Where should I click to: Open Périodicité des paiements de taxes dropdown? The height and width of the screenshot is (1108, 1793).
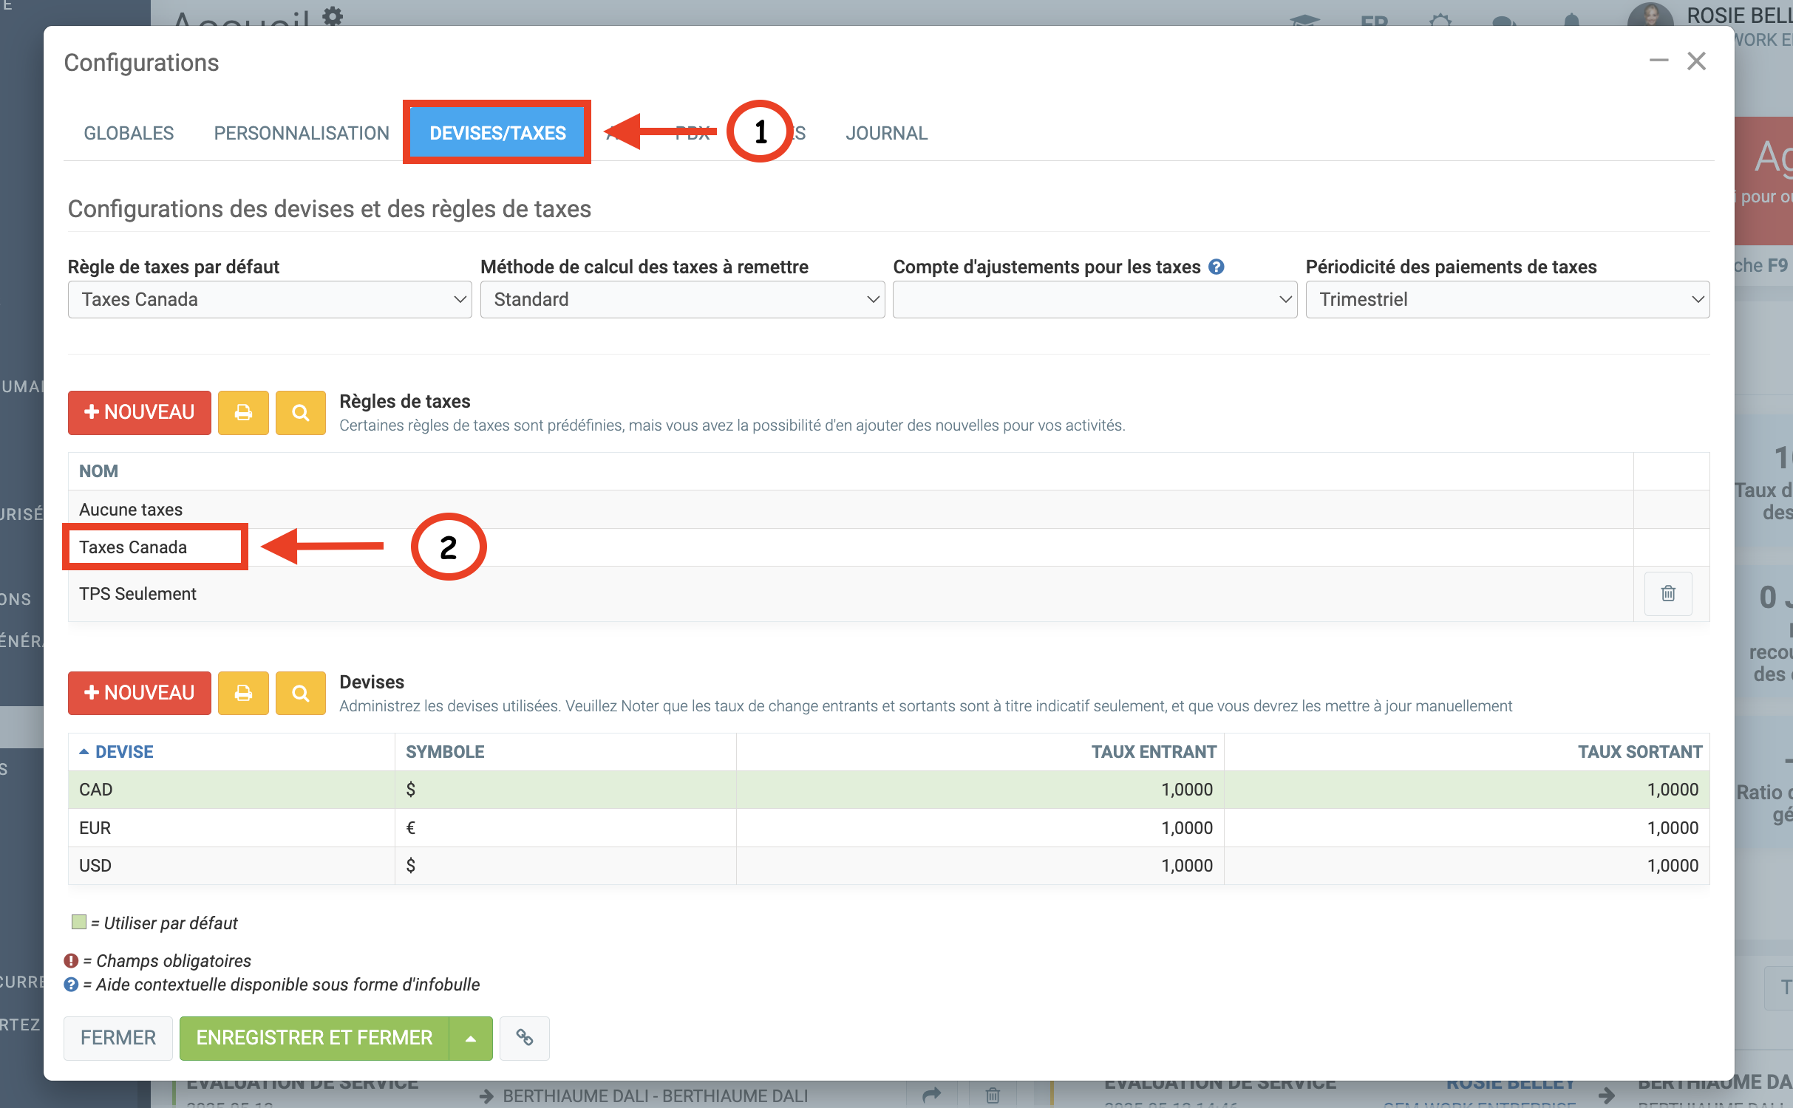(1507, 299)
